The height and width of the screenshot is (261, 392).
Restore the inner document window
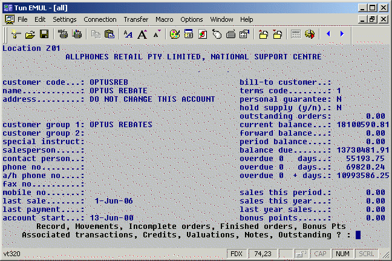373,19
